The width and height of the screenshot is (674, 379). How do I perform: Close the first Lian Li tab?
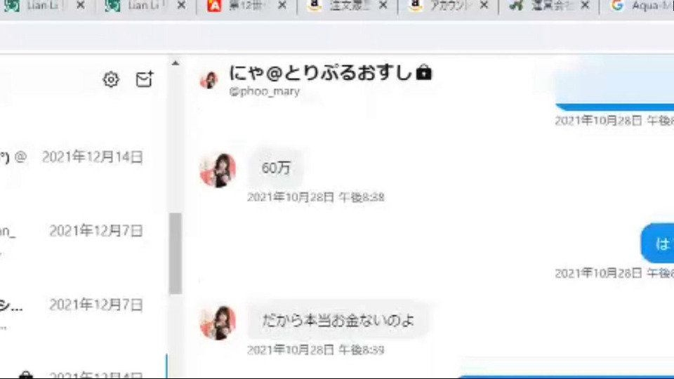pos(80,6)
